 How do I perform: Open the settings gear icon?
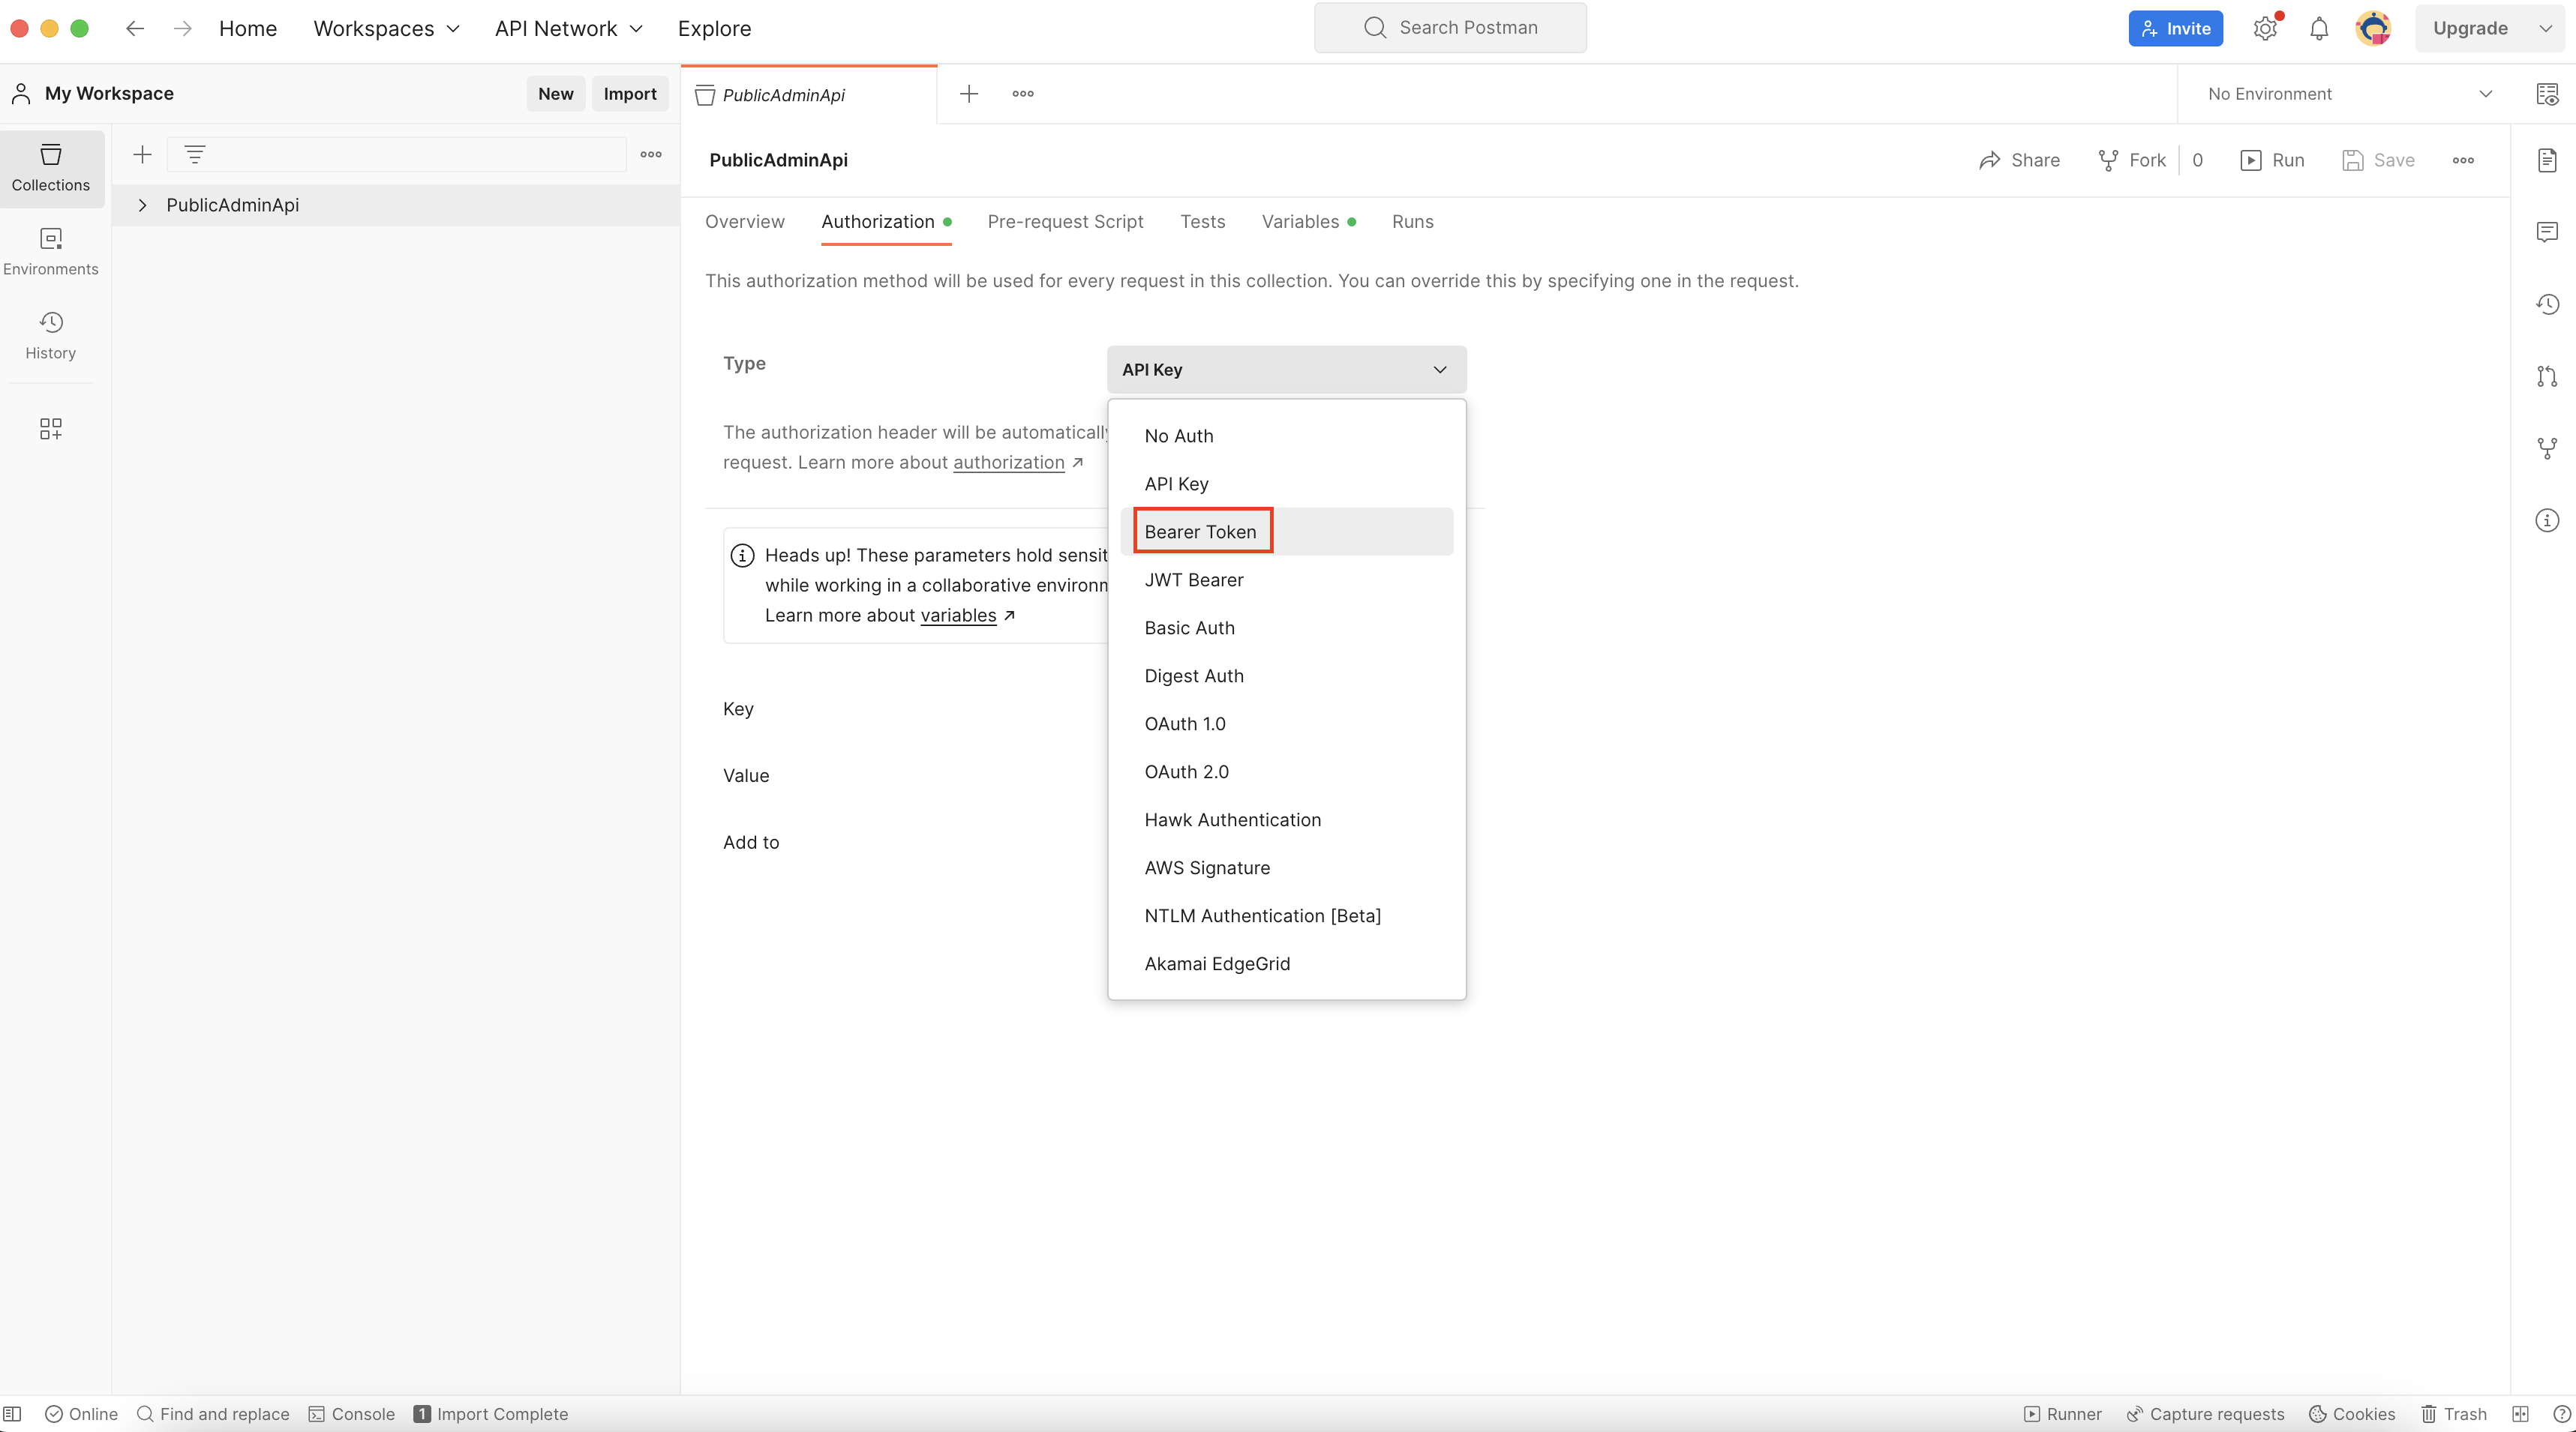coord(2265,28)
